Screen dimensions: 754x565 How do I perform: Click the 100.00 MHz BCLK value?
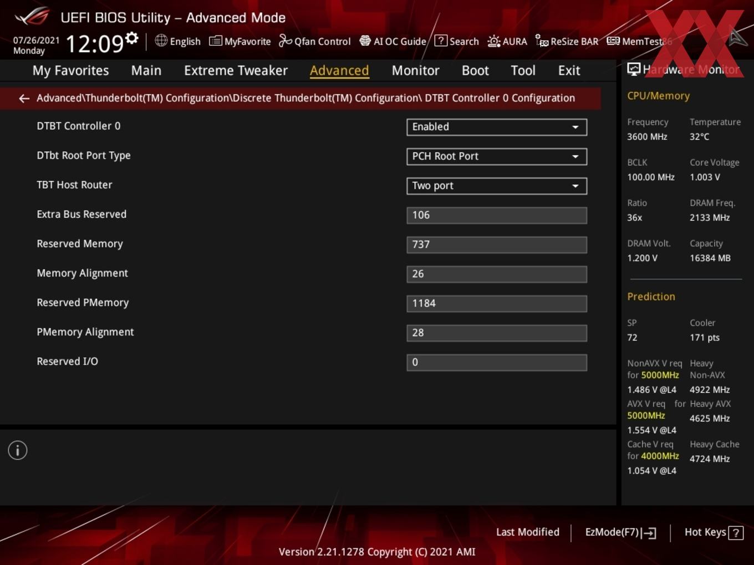pos(651,177)
